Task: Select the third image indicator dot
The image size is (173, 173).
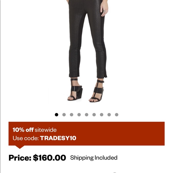Action: tap(72, 115)
